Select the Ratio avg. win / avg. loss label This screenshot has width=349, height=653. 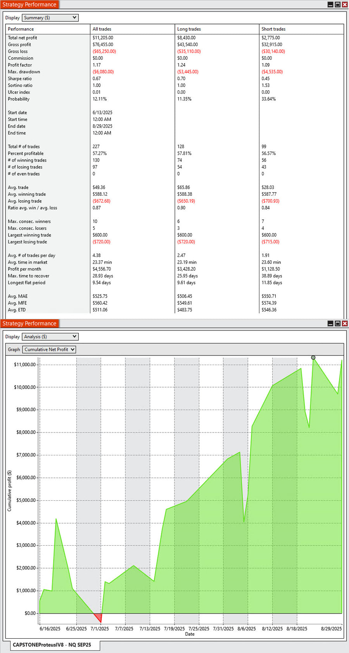click(33, 208)
